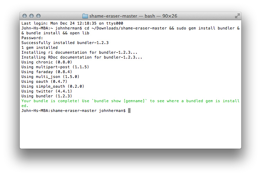Click the 'Using simple_oauth (0.2.0)' line
The height and width of the screenshot is (176, 261).
coord(53,86)
